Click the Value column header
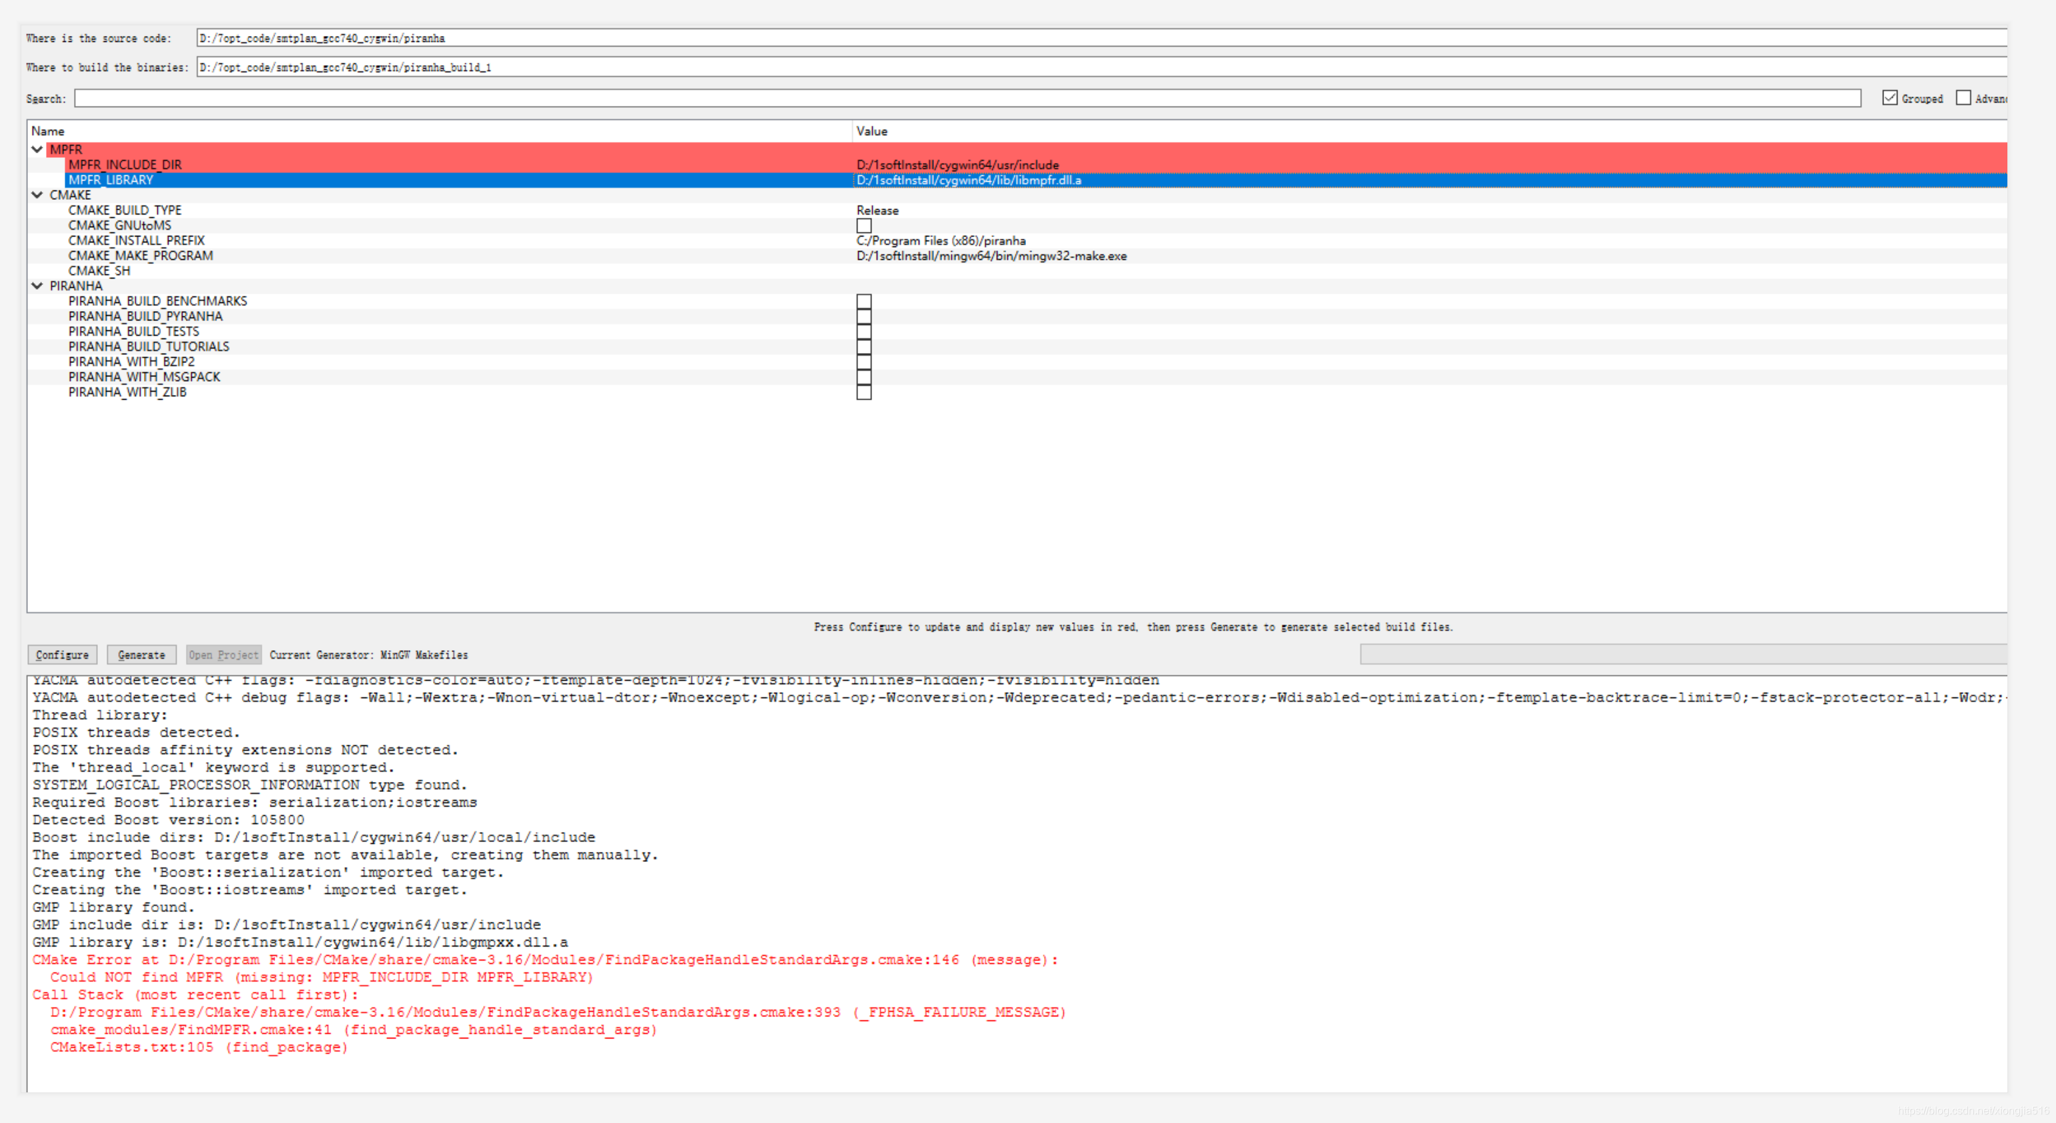2056x1123 pixels. pos(871,132)
